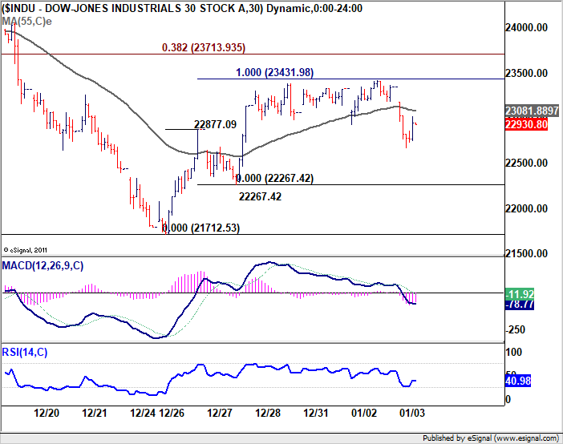
Task: Select the MA(55,C)e indicator label
Action: point(27,21)
